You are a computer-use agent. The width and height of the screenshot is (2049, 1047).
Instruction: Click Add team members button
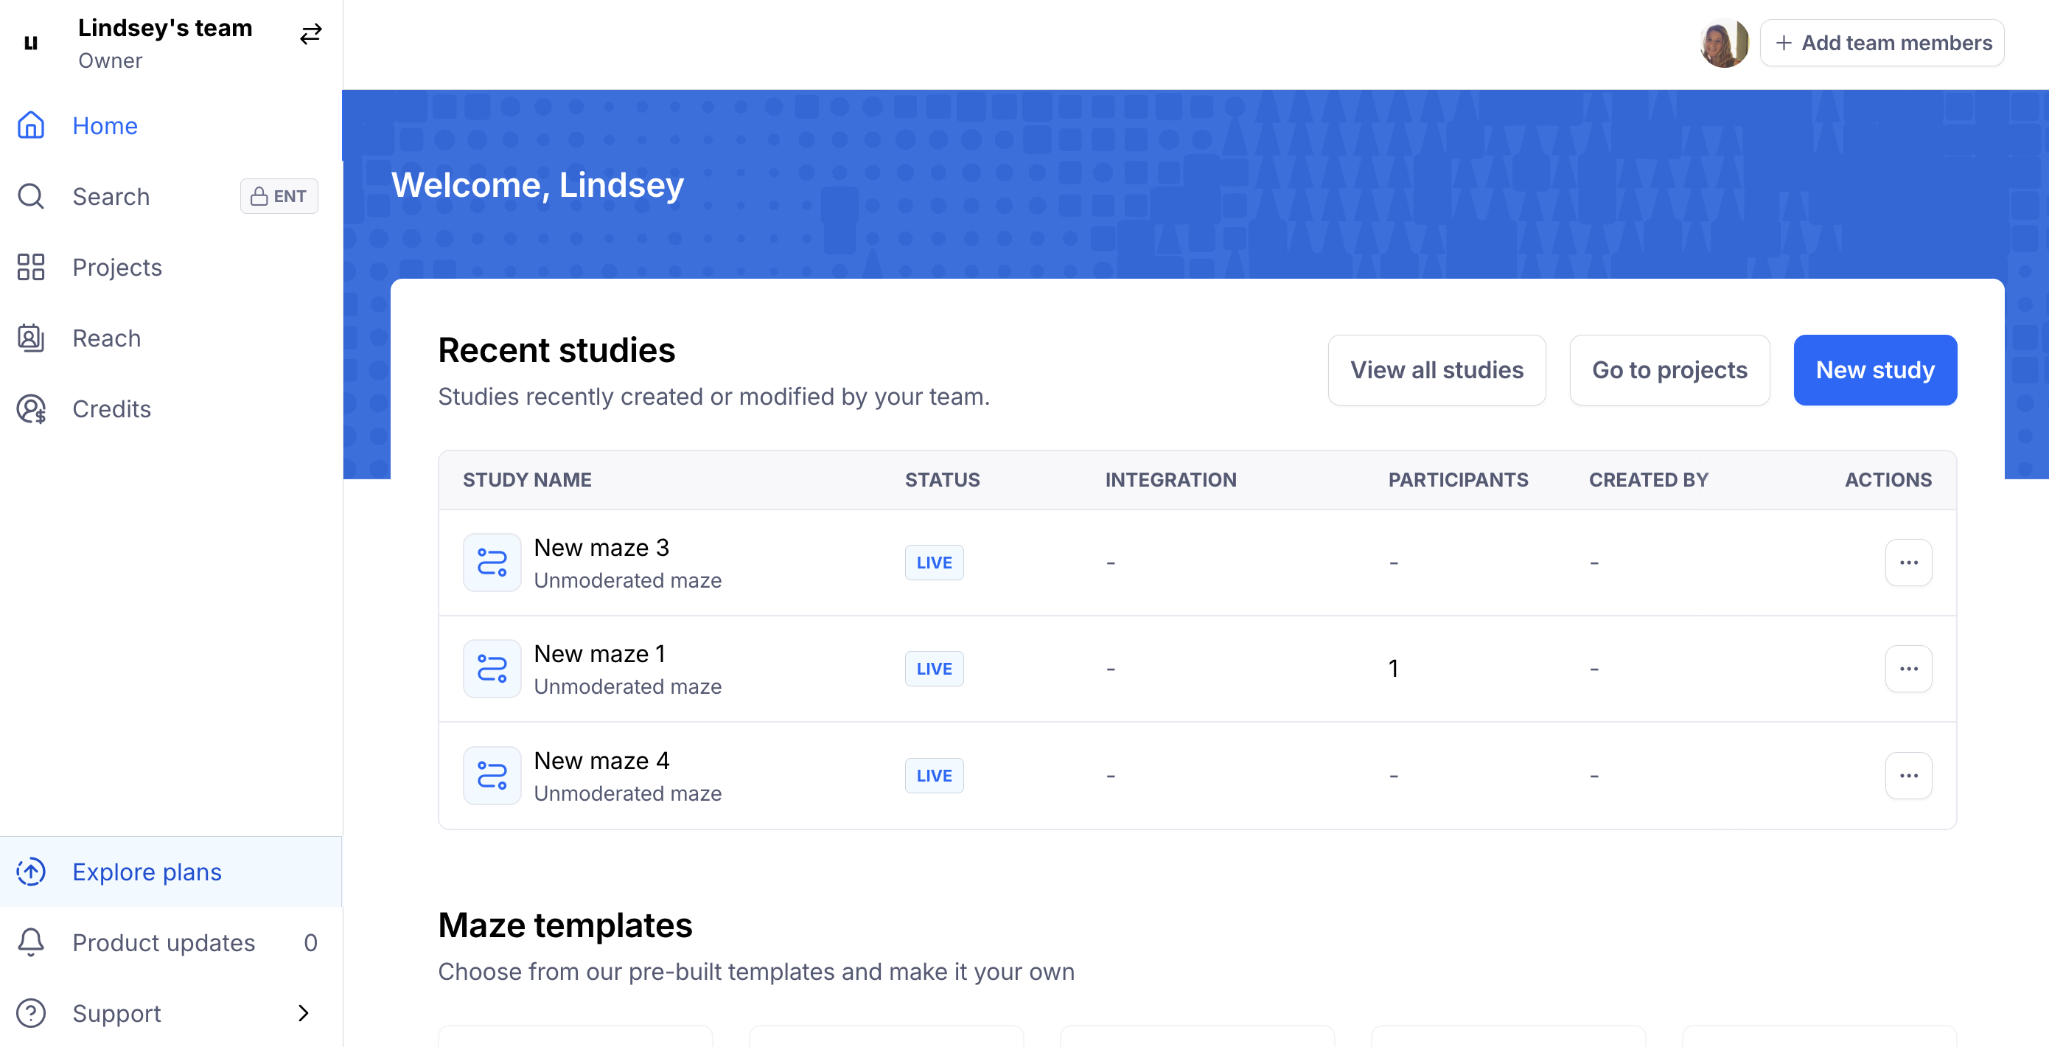click(1881, 43)
